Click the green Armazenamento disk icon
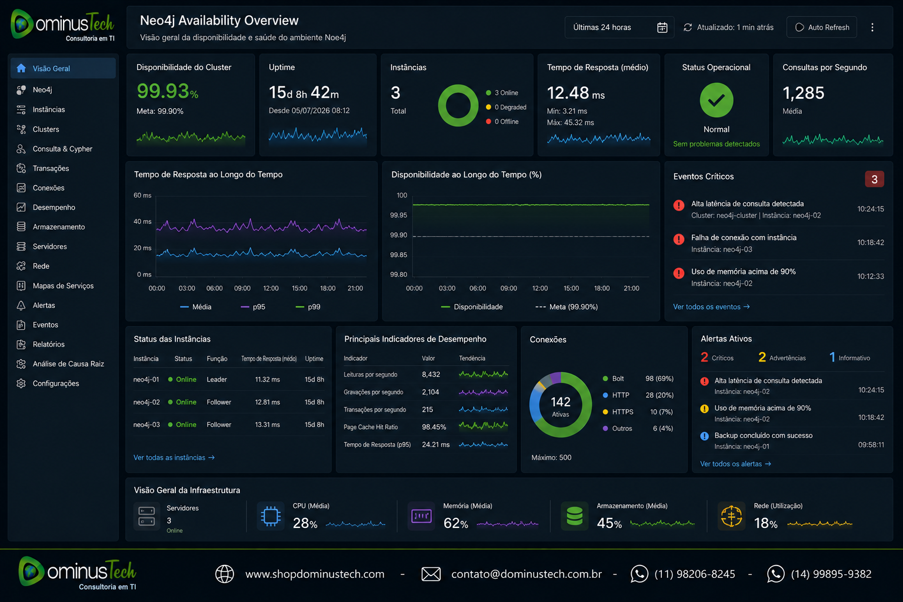 575,516
